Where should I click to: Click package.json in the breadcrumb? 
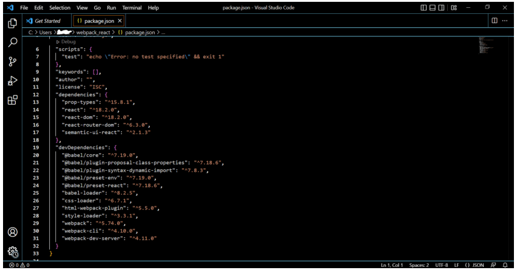pos(140,32)
